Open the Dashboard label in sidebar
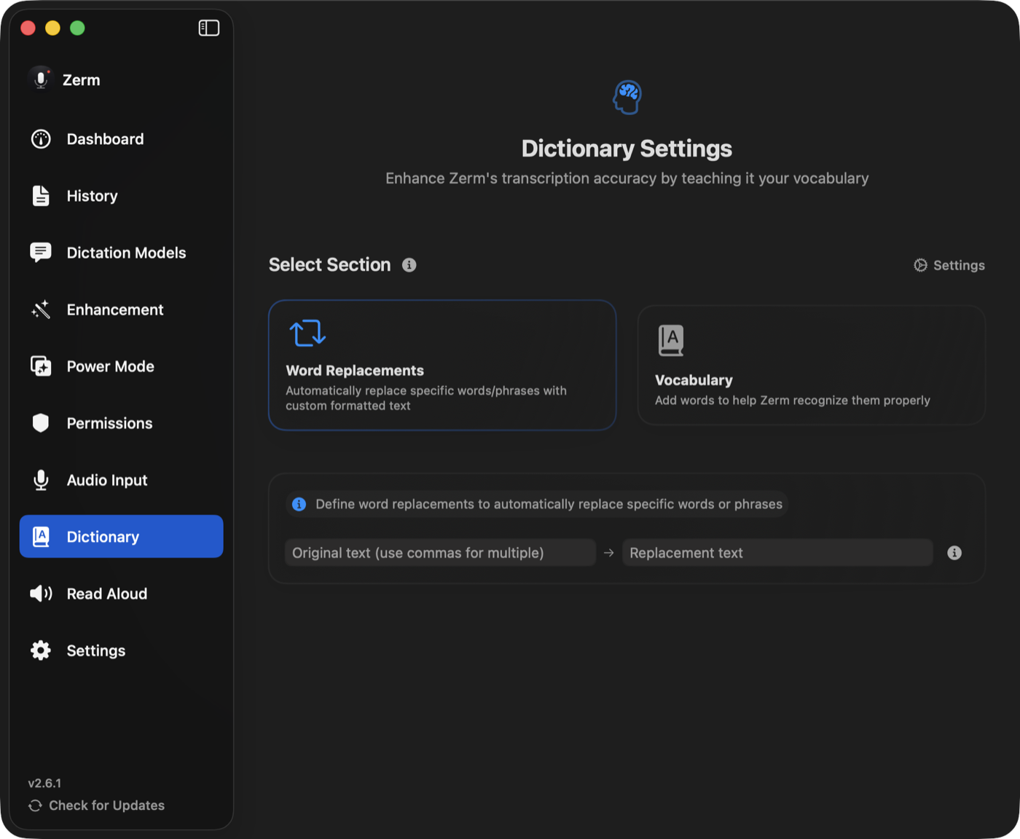1020x839 pixels. (x=105, y=139)
